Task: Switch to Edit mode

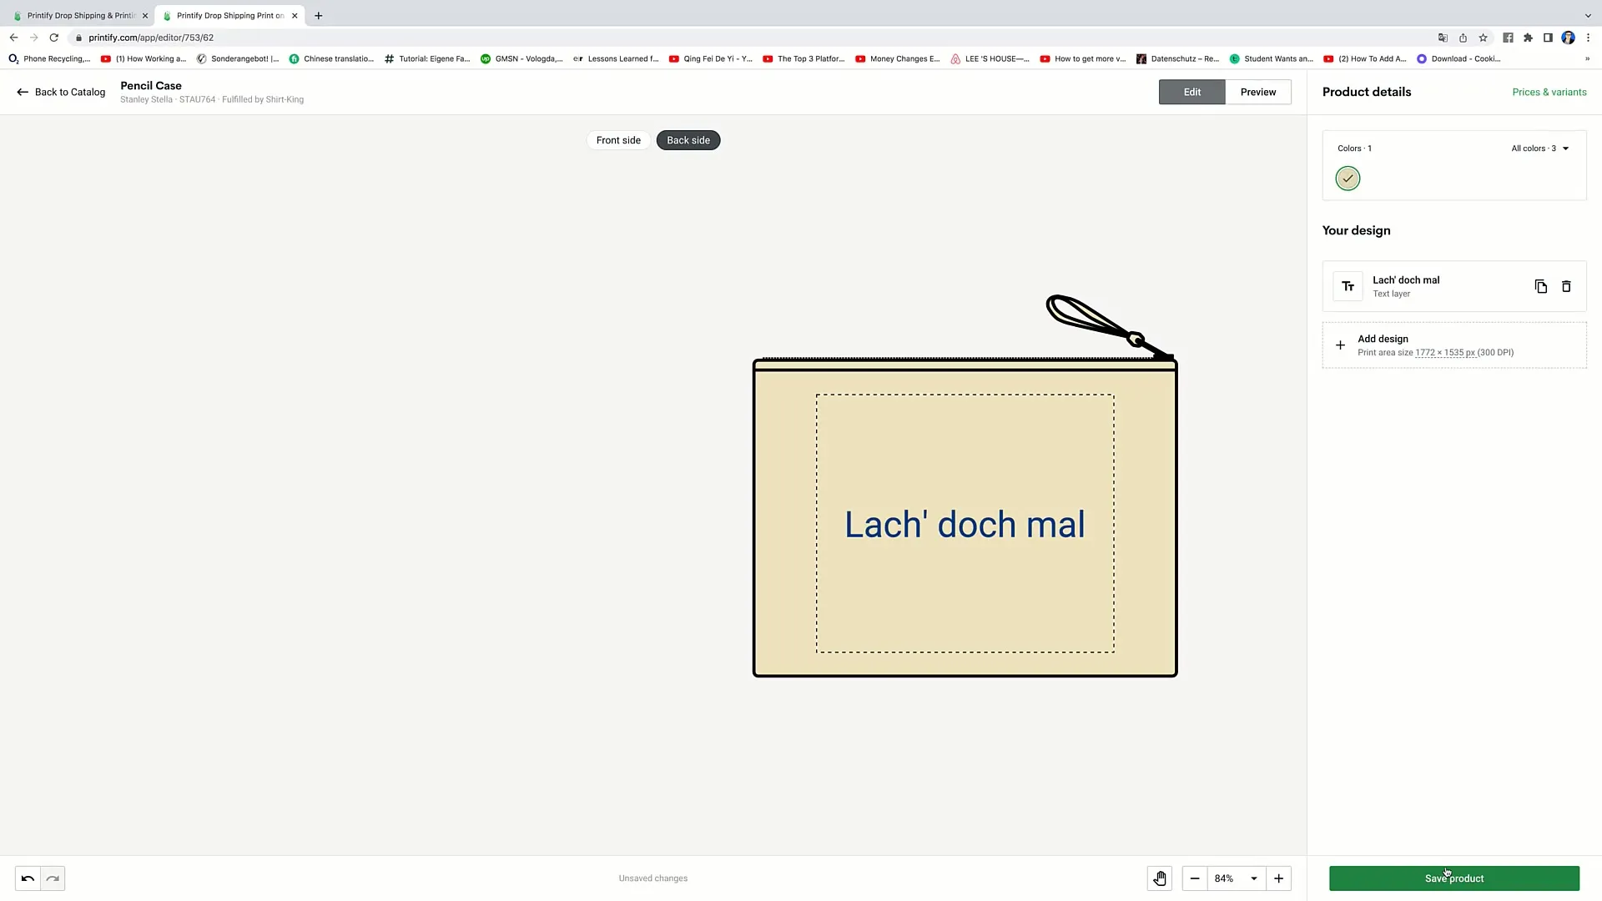Action: point(1191,92)
